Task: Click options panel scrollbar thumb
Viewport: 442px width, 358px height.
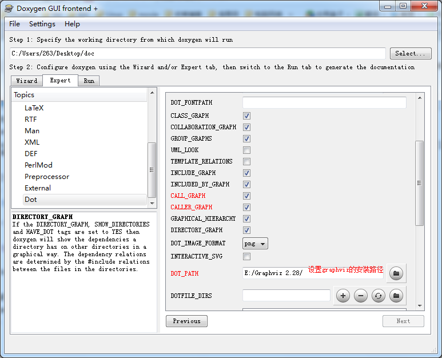Action: point(420,183)
